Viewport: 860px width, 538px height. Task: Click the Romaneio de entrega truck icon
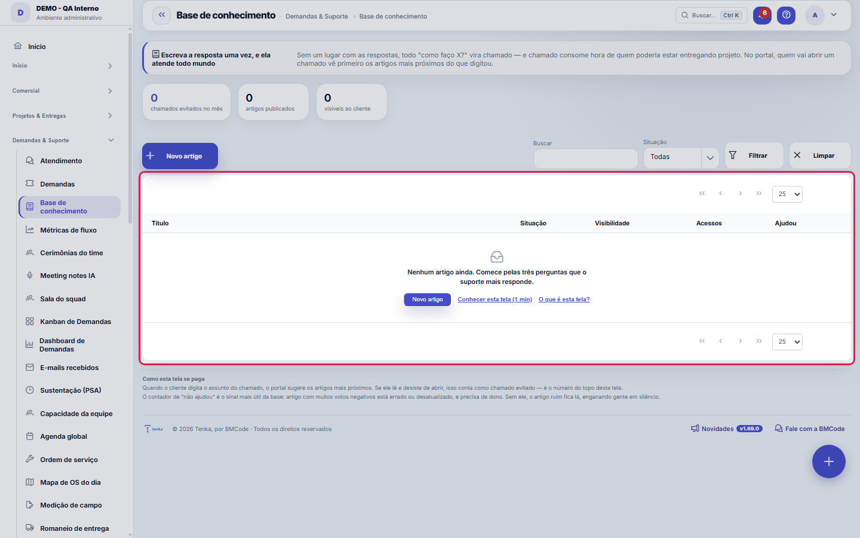coord(30,528)
